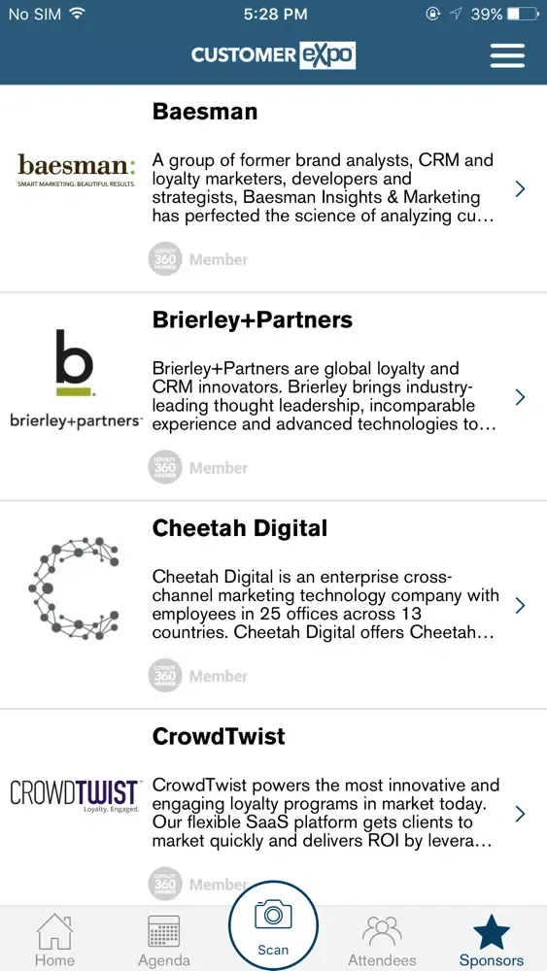Expand CrowdTwist details chevron

[520, 813]
